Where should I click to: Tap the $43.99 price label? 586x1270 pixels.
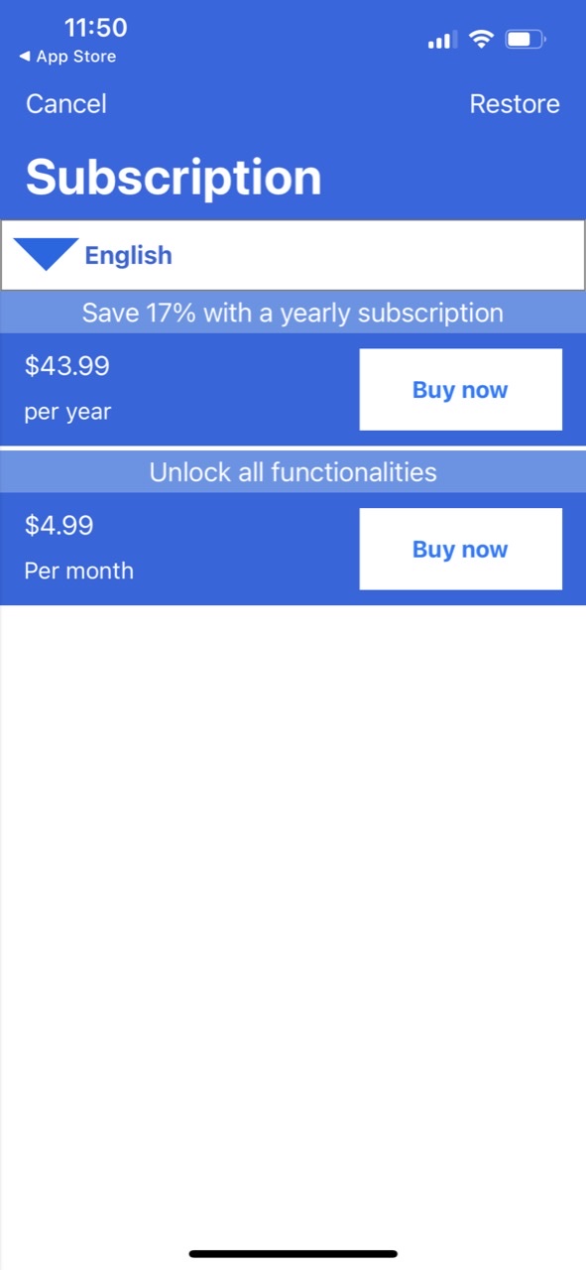[66, 366]
